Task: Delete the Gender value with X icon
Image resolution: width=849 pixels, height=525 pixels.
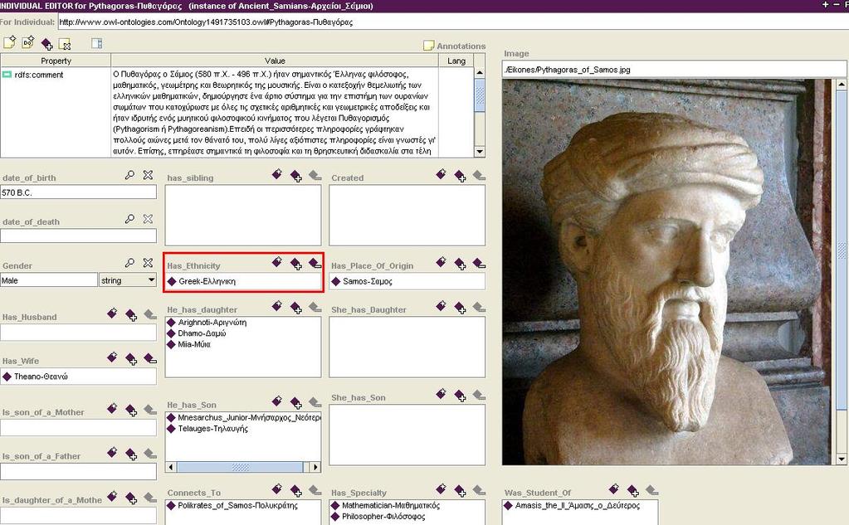Action: pyautogui.click(x=148, y=262)
